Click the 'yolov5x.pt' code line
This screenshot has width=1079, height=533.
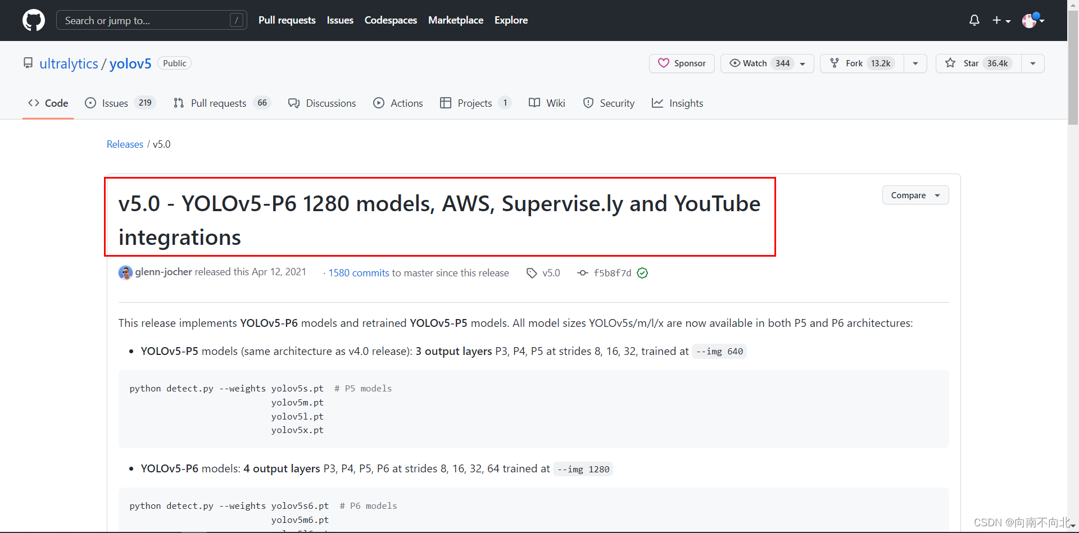click(x=297, y=430)
